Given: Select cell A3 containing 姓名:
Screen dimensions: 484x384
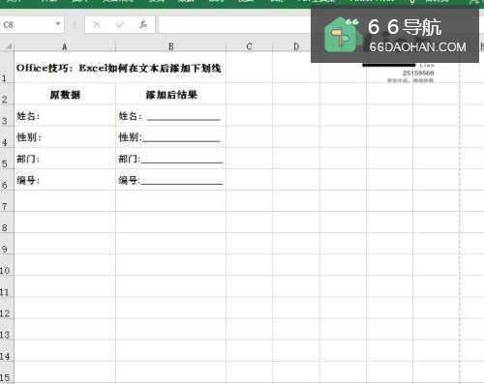Looking at the screenshot, I should coord(65,115).
